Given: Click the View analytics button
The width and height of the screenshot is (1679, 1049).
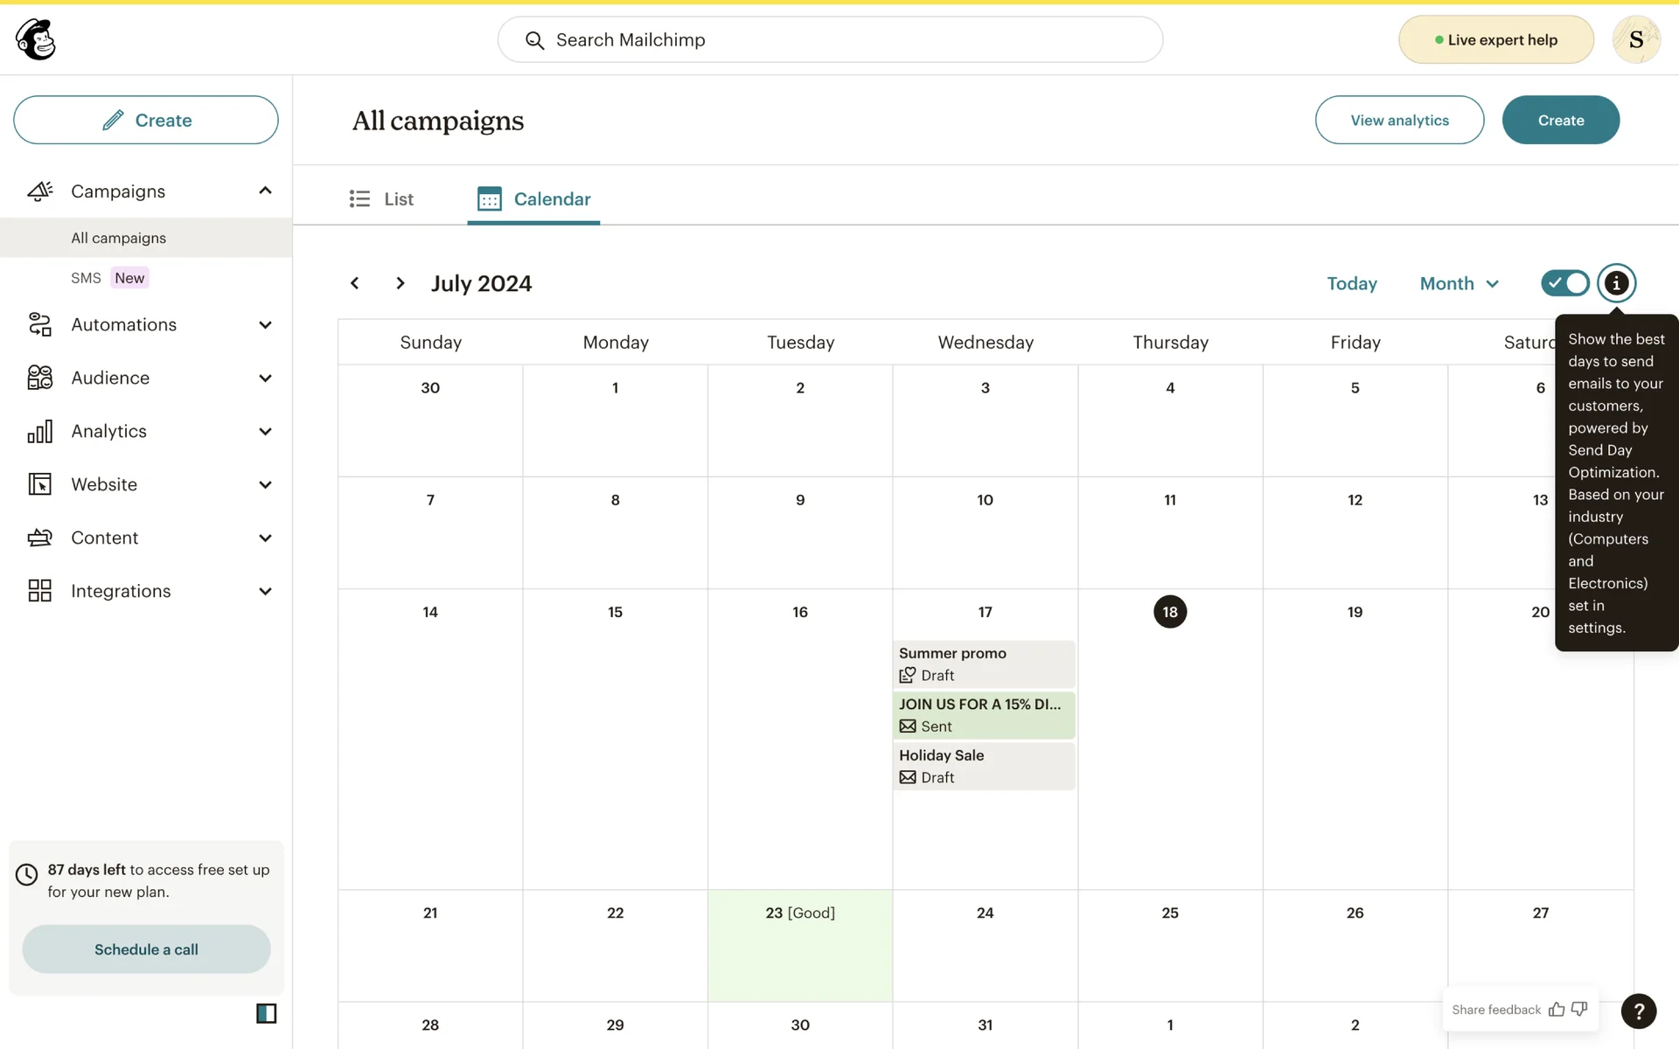Looking at the screenshot, I should [1399, 121].
